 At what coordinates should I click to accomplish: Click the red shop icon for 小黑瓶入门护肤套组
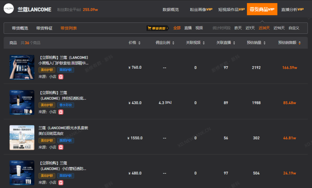61,77
